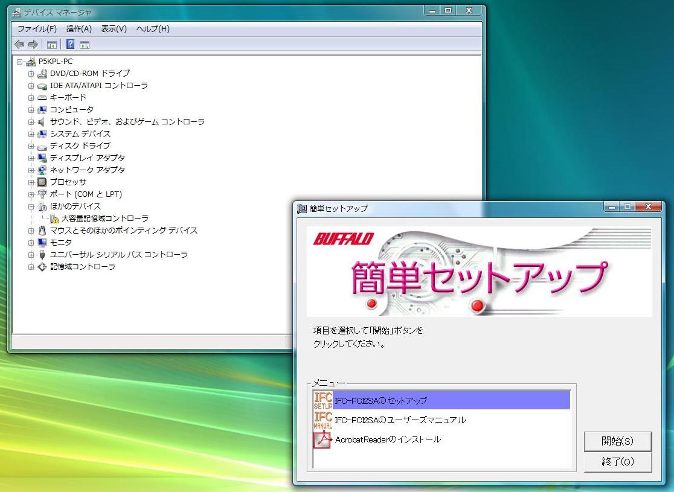Select the プロセッサ chip icon
Viewport: 674px width, 492px height.
[x=42, y=182]
